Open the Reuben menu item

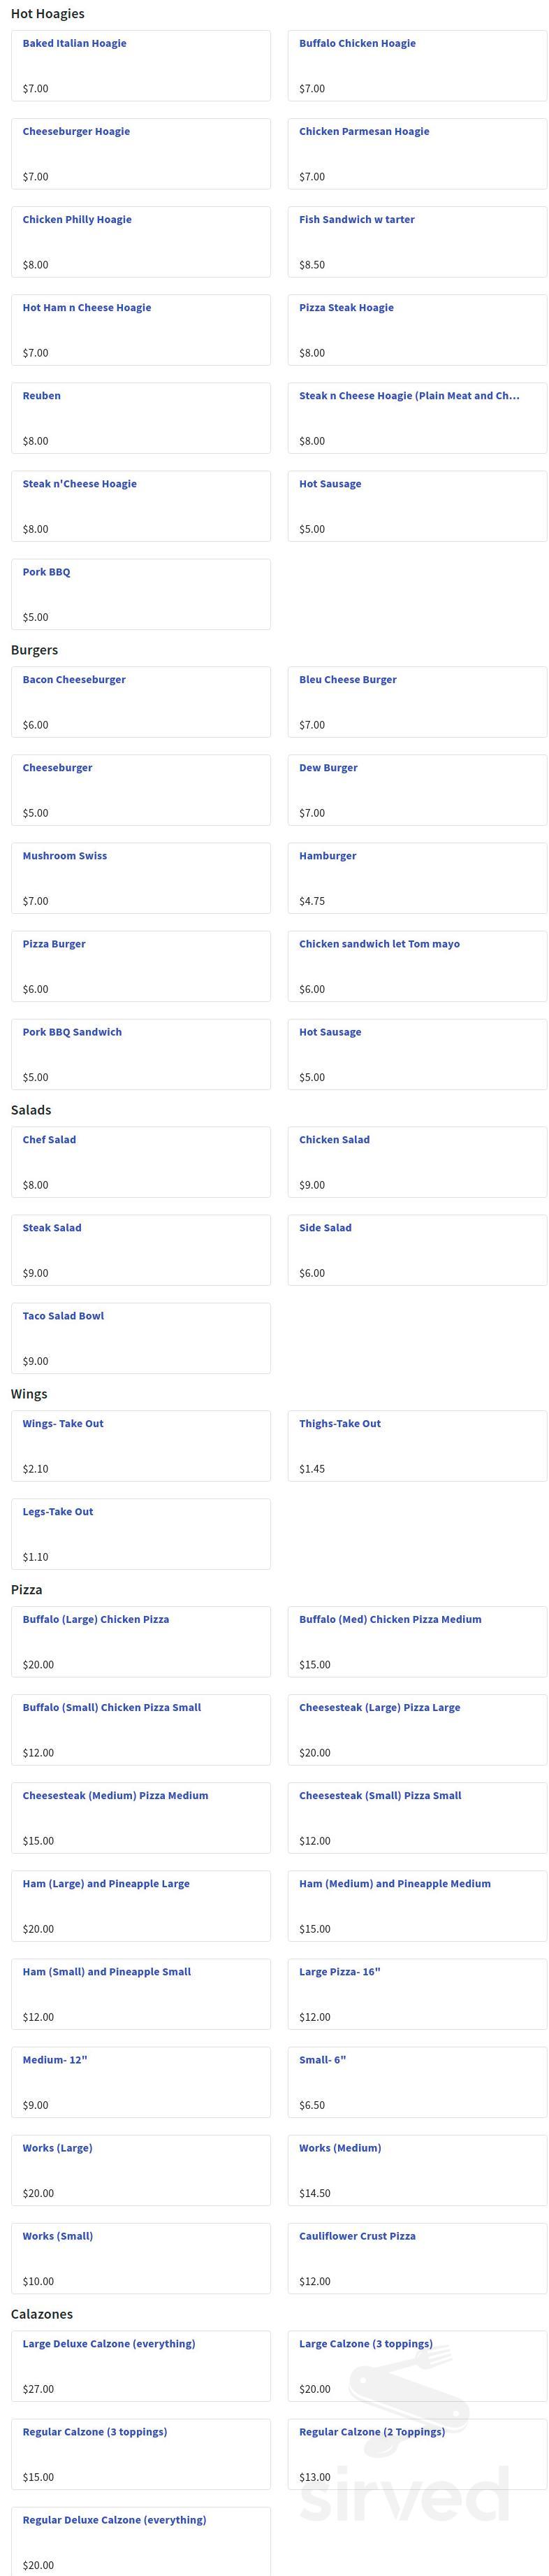pos(141,417)
